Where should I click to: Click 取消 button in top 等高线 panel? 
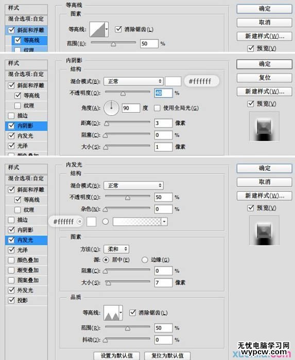tap(265, 22)
